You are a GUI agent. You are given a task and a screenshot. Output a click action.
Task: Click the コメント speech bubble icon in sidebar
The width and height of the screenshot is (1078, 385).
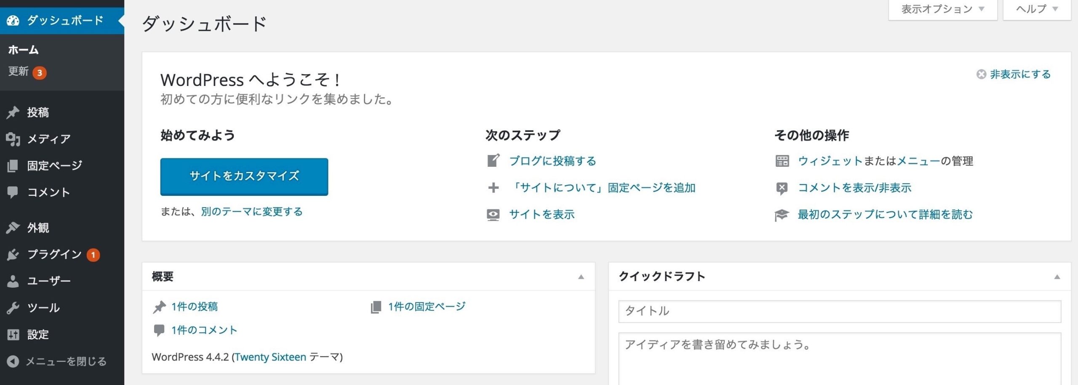[13, 192]
